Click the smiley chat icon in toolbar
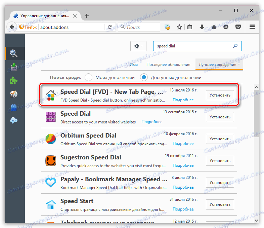 coord(226,27)
